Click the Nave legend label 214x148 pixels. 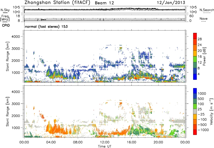204,19
